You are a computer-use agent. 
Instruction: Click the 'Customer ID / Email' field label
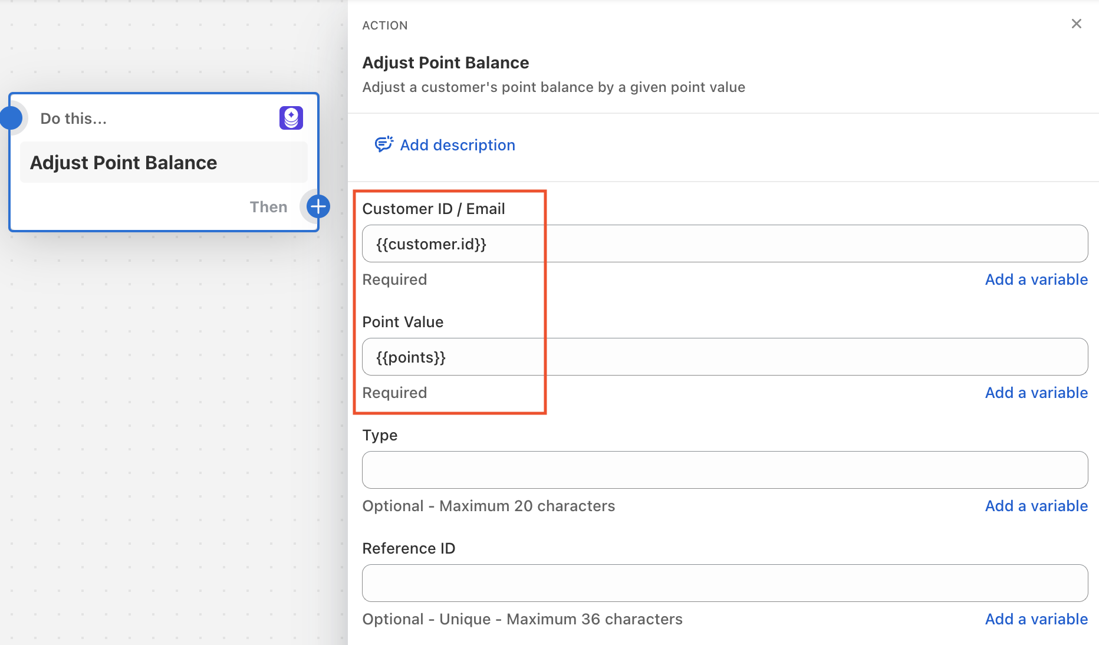433,209
